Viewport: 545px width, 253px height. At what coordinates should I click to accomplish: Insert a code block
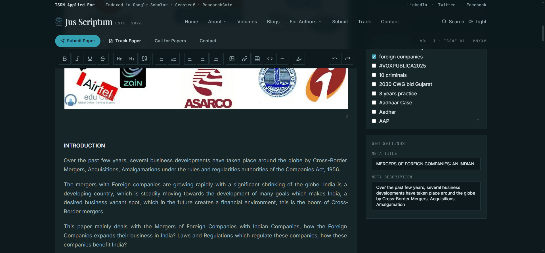pos(270,59)
